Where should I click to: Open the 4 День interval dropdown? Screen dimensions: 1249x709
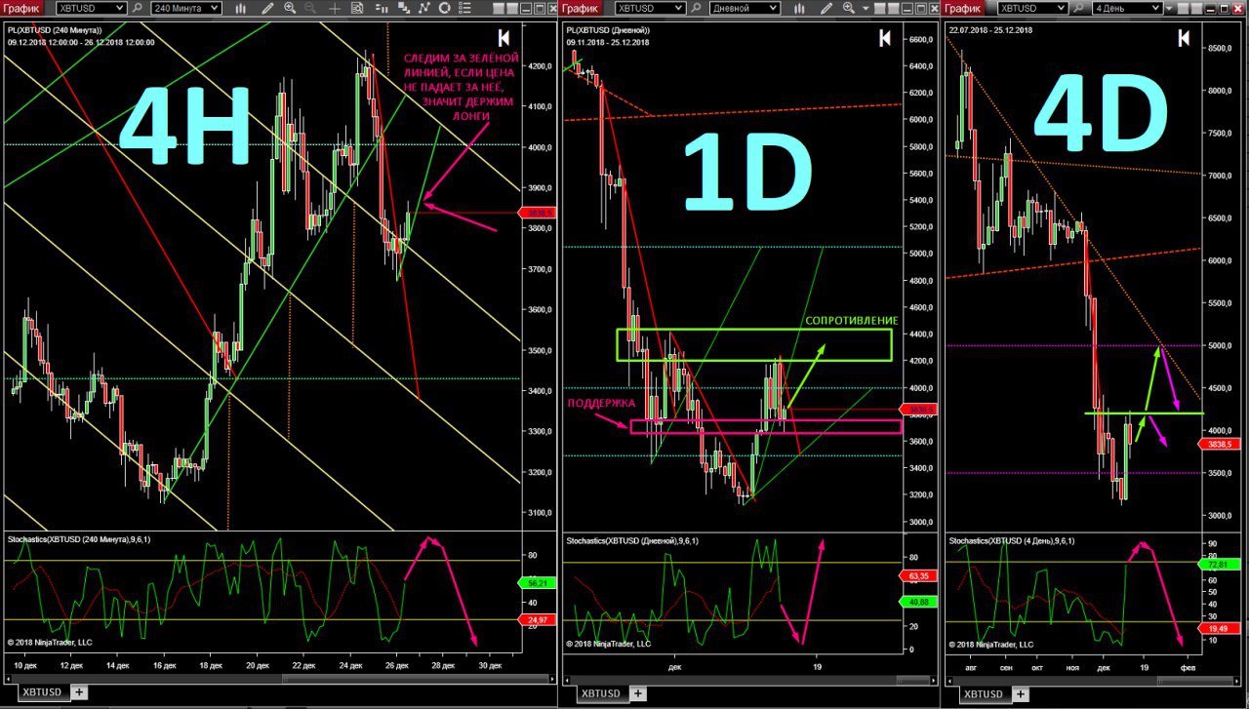1127,8
